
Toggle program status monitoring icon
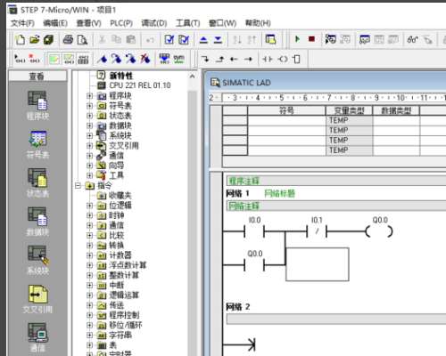pyautogui.click(x=330, y=39)
